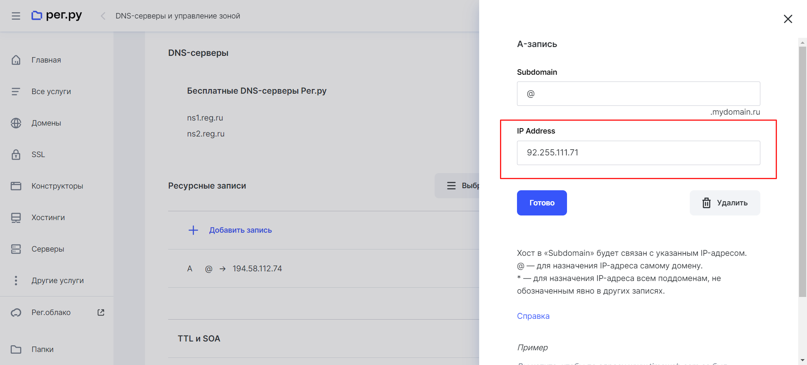
Task: Open the hamburger menu icon
Action: click(16, 16)
